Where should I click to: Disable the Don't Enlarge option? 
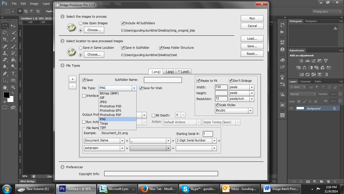click(230, 81)
